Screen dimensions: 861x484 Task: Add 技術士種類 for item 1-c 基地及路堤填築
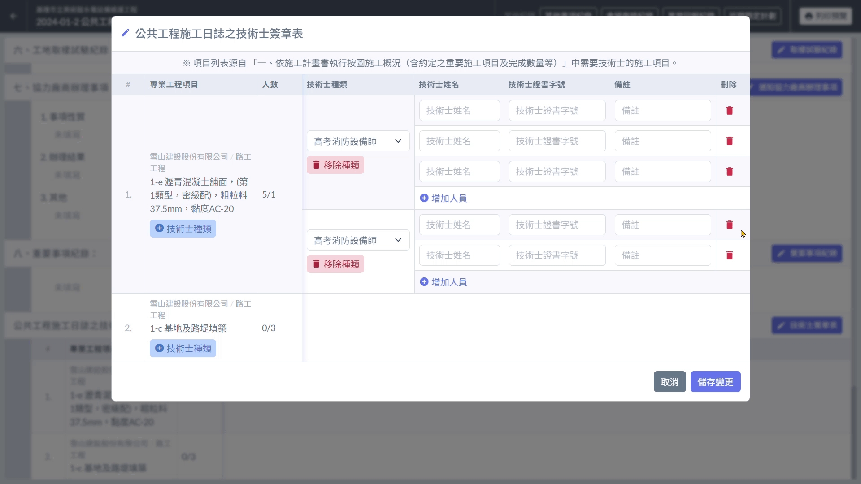point(183,348)
